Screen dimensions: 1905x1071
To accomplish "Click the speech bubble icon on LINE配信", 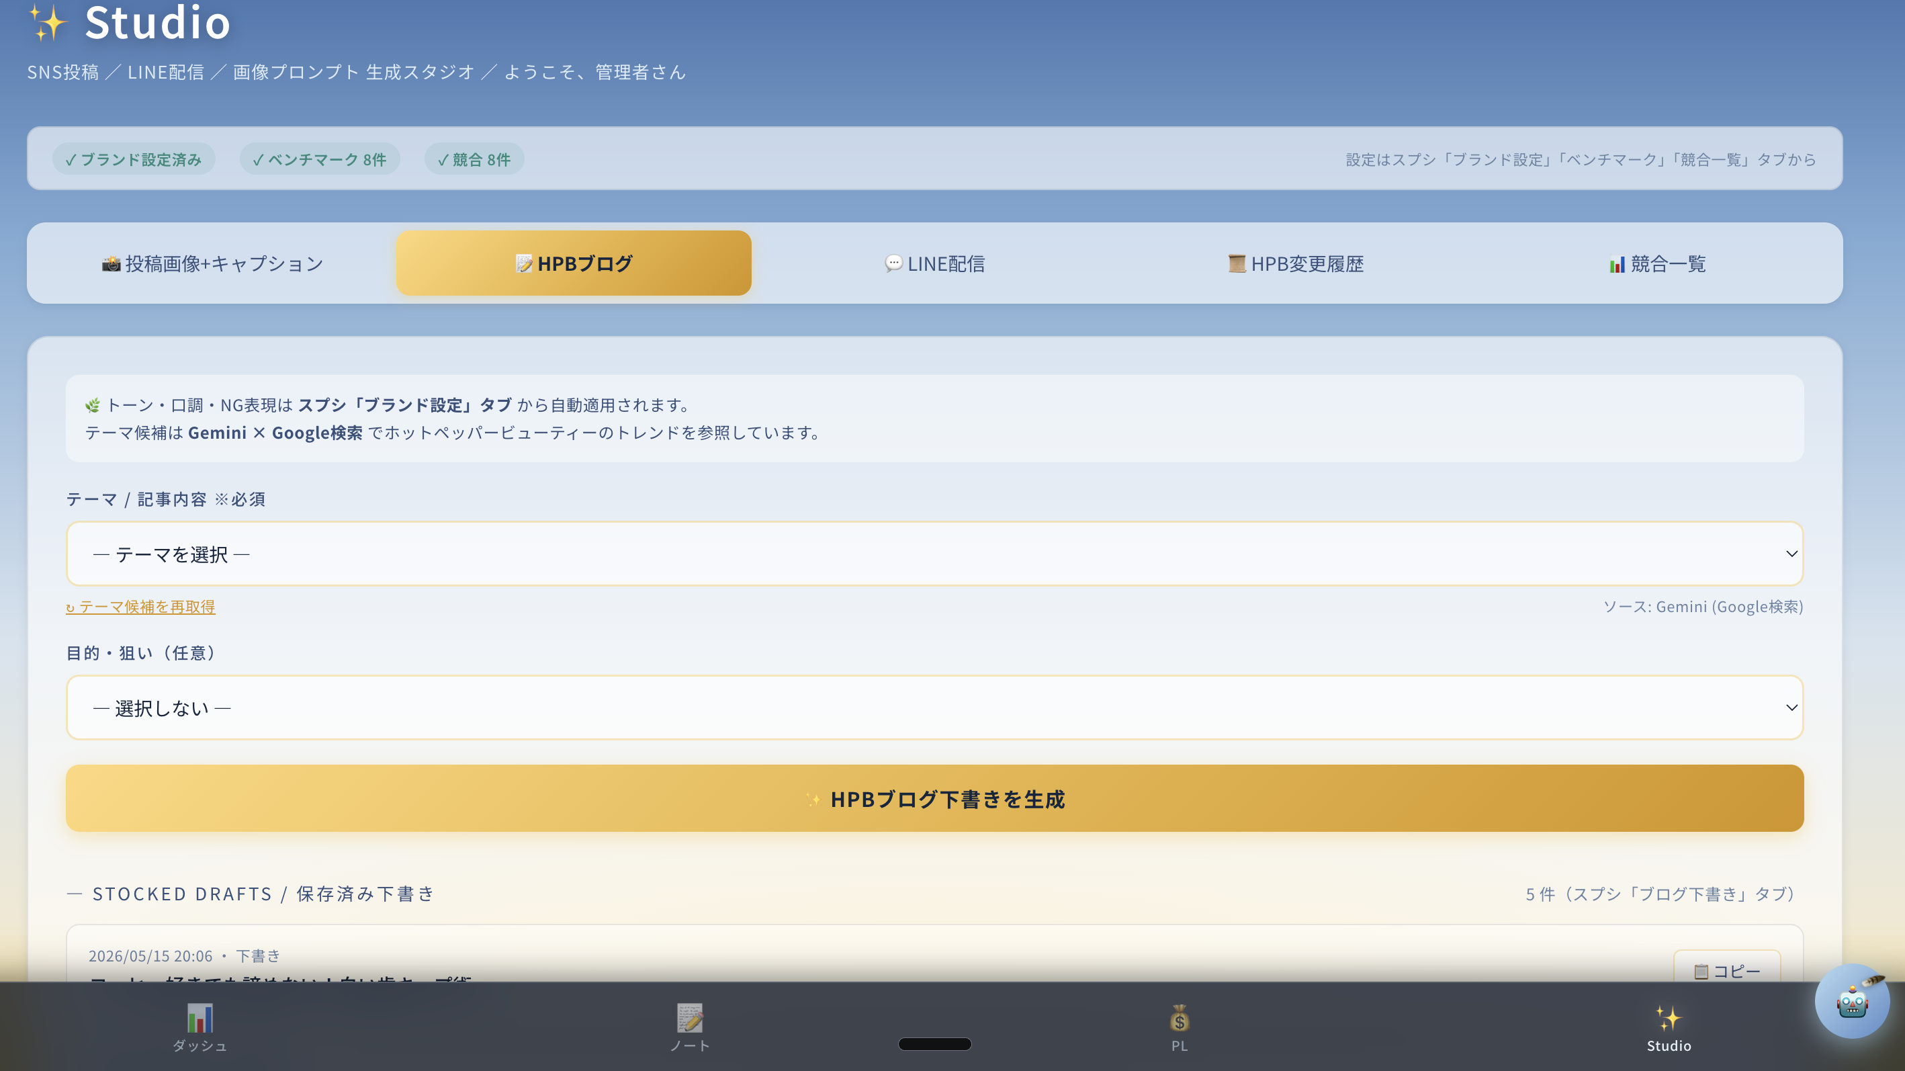I will click(893, 264).
